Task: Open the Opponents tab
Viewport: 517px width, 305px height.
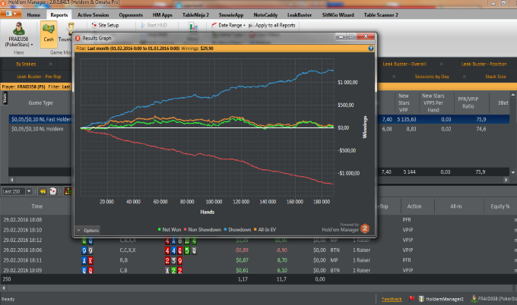Action: tap(131, 15)
